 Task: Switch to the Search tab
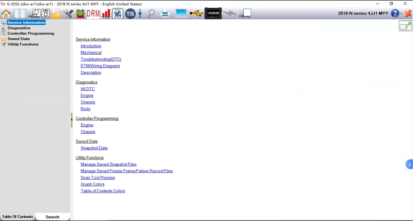tap(52, 217)
